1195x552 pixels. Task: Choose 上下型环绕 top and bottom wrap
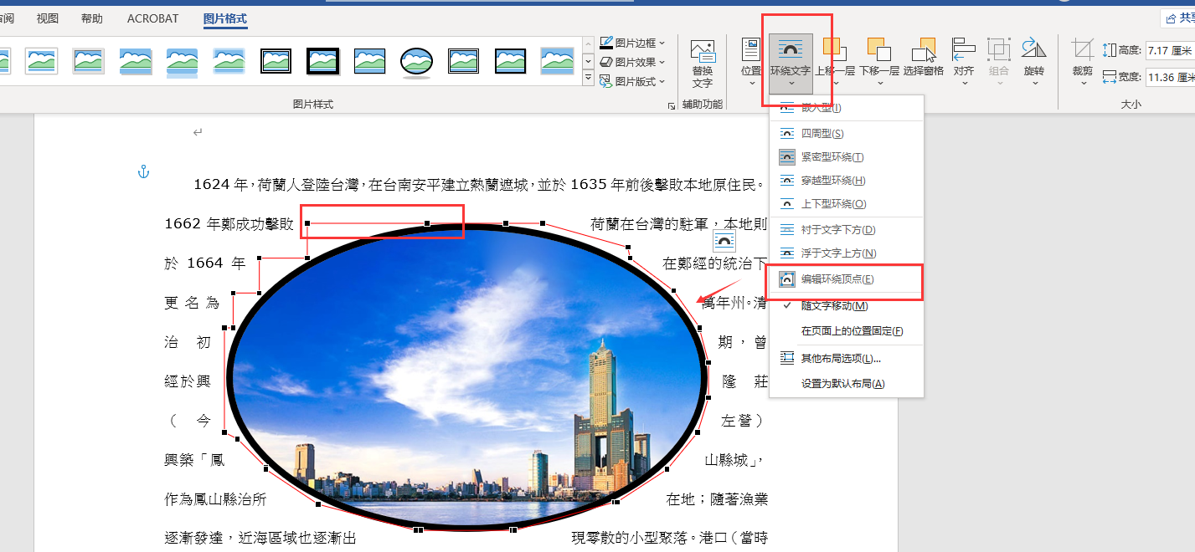[847, 203]
